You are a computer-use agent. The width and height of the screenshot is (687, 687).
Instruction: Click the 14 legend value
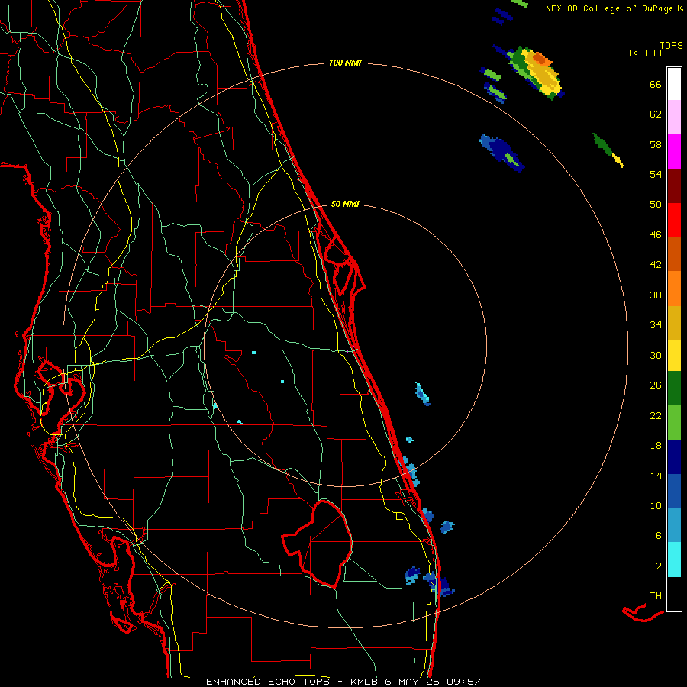[x=656, y=476]
